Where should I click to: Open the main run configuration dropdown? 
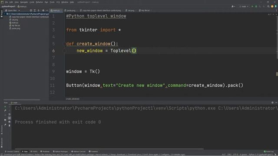pos(244,6)
